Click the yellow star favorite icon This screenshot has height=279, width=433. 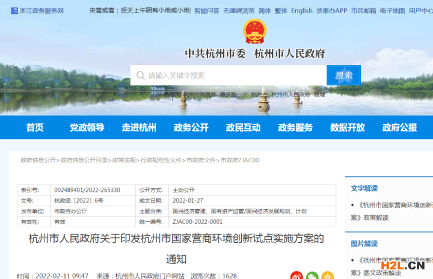(327, 276)
